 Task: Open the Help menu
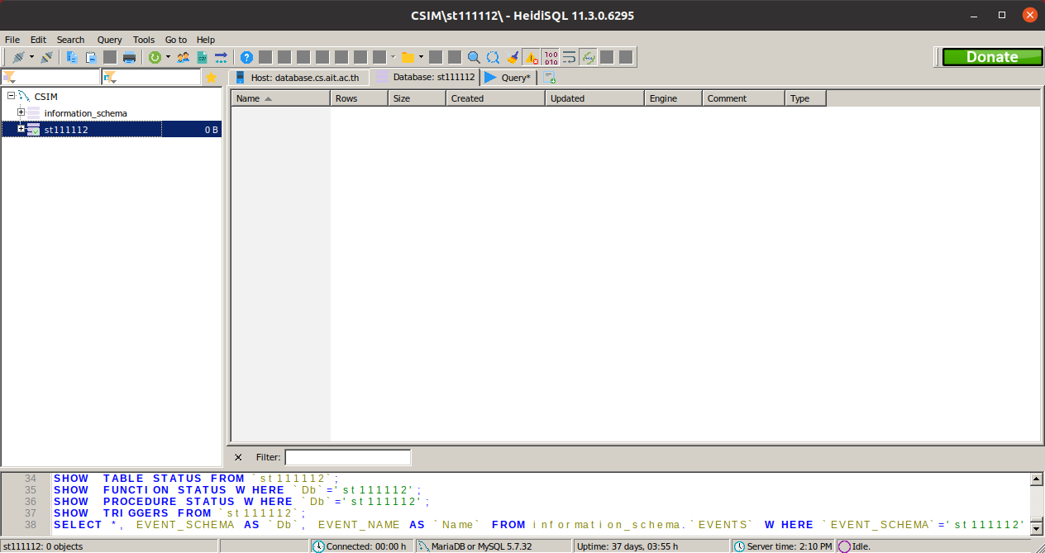(x=206, y=40)
